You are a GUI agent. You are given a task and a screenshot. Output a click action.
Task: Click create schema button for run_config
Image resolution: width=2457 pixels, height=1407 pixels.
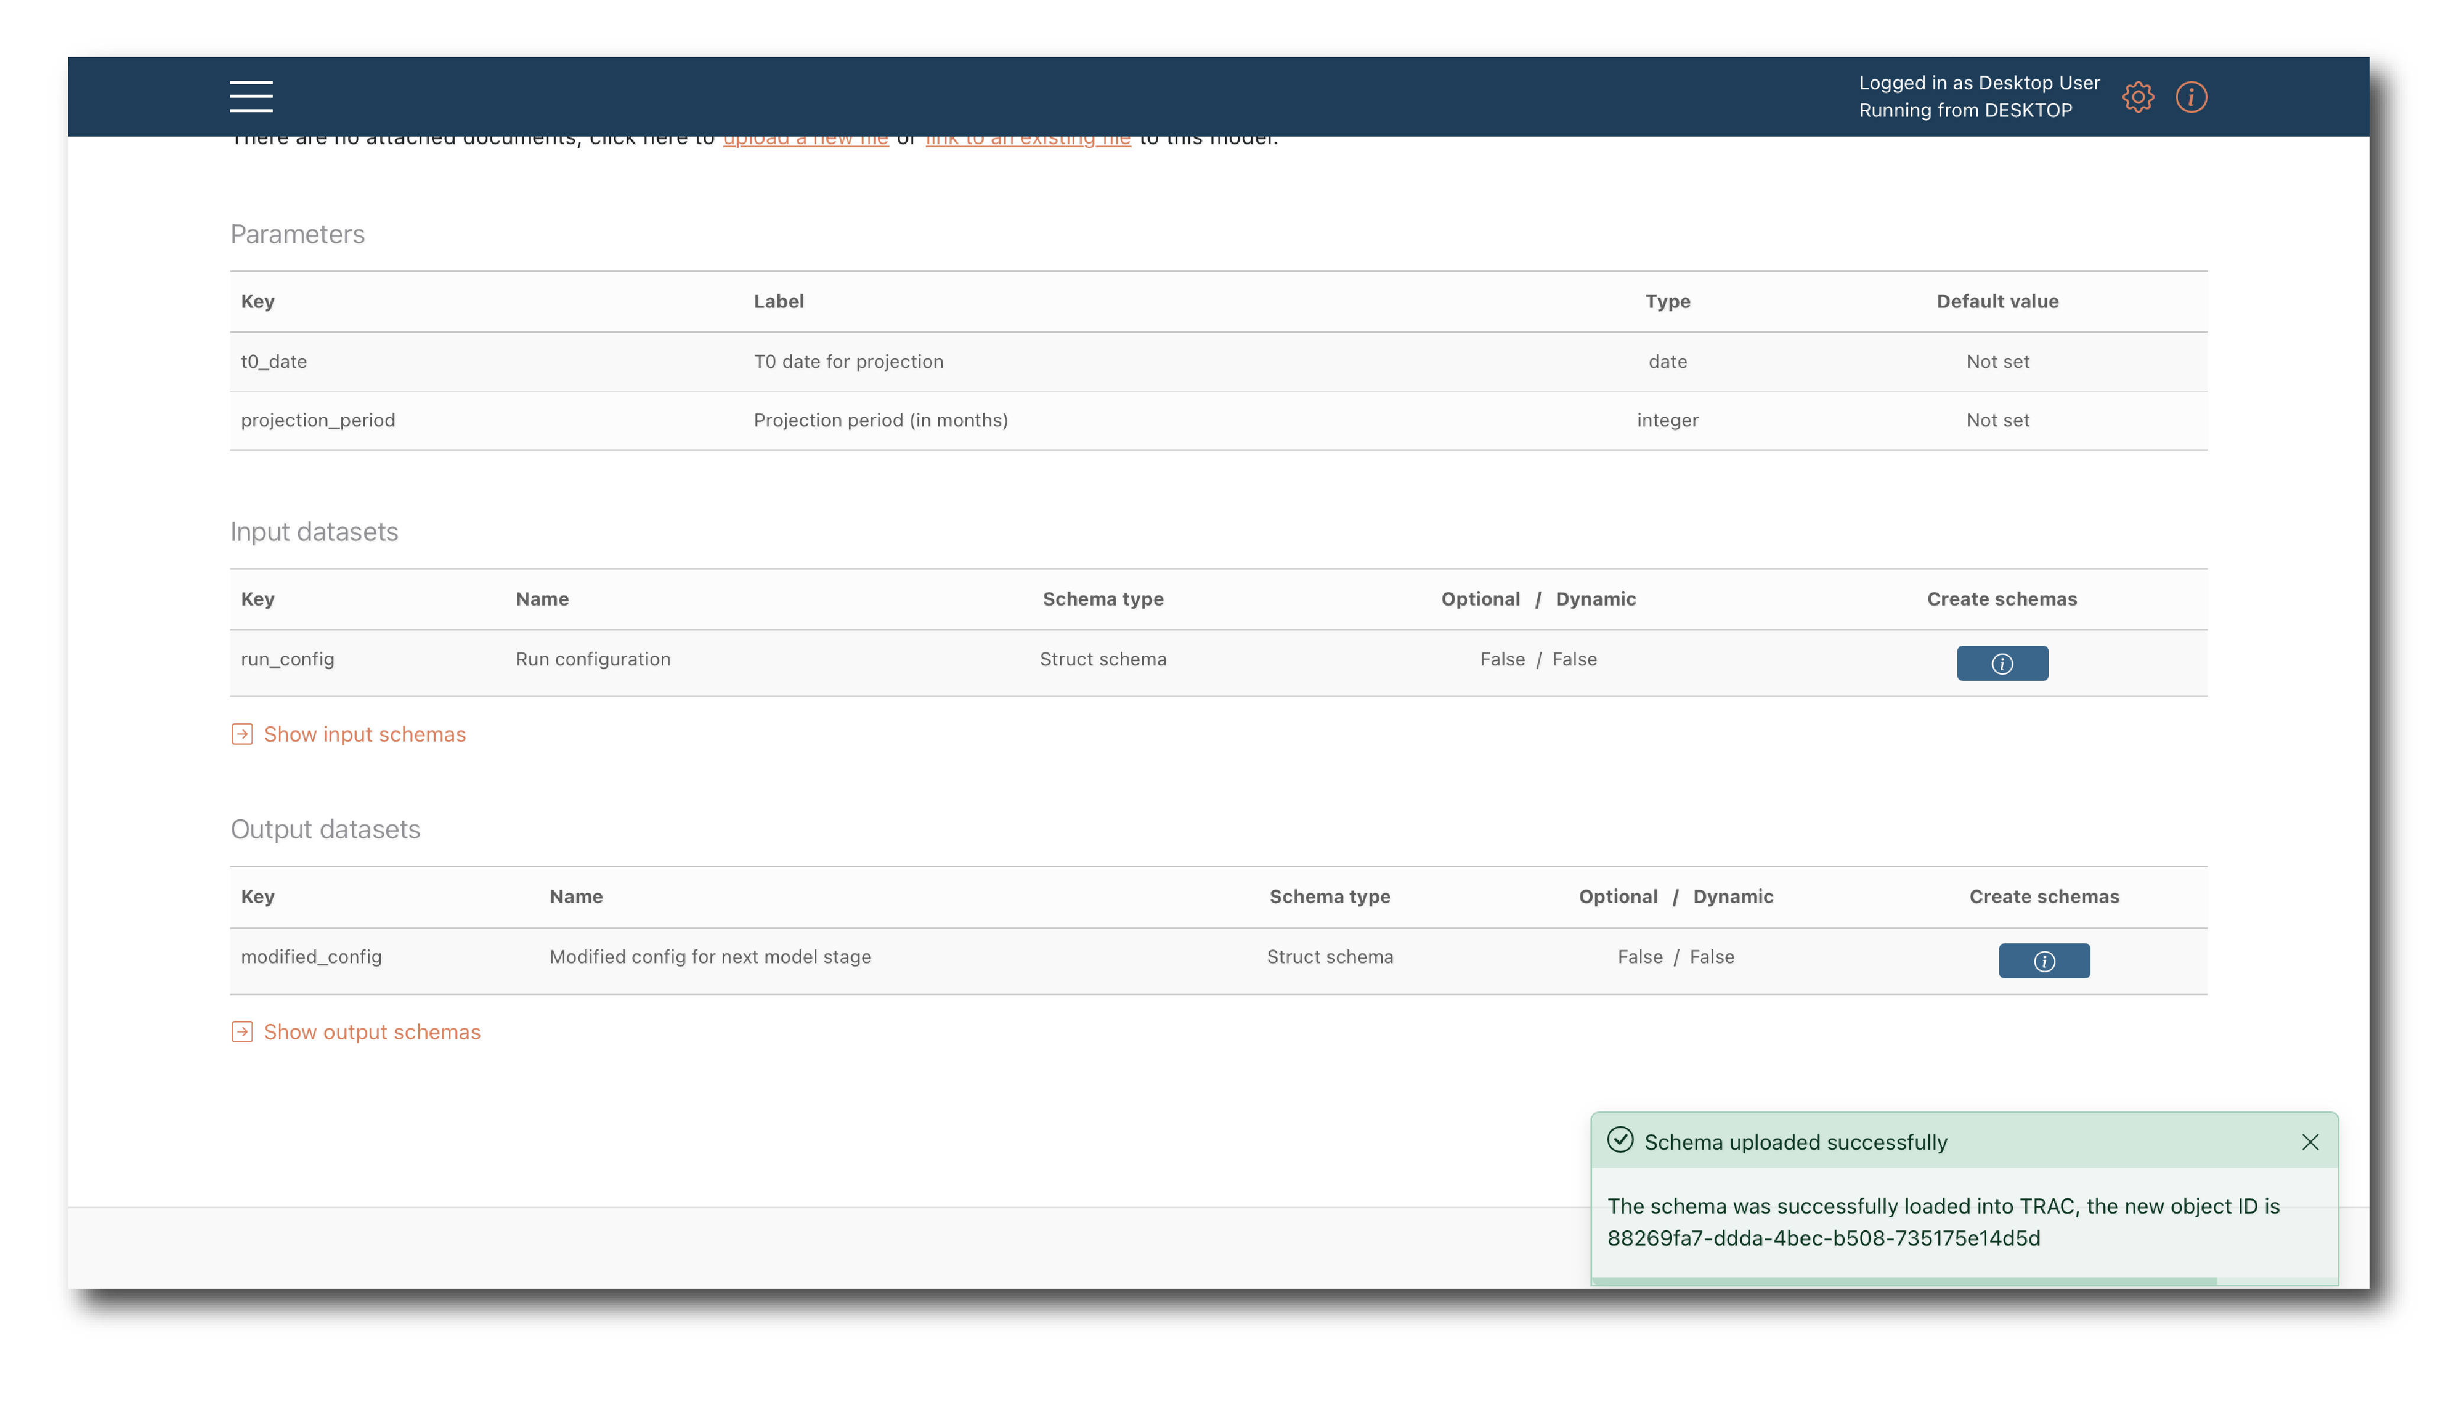point(2002,663)
